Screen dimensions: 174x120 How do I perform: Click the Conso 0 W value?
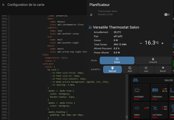pyautogui.click(x=116, y=41)
